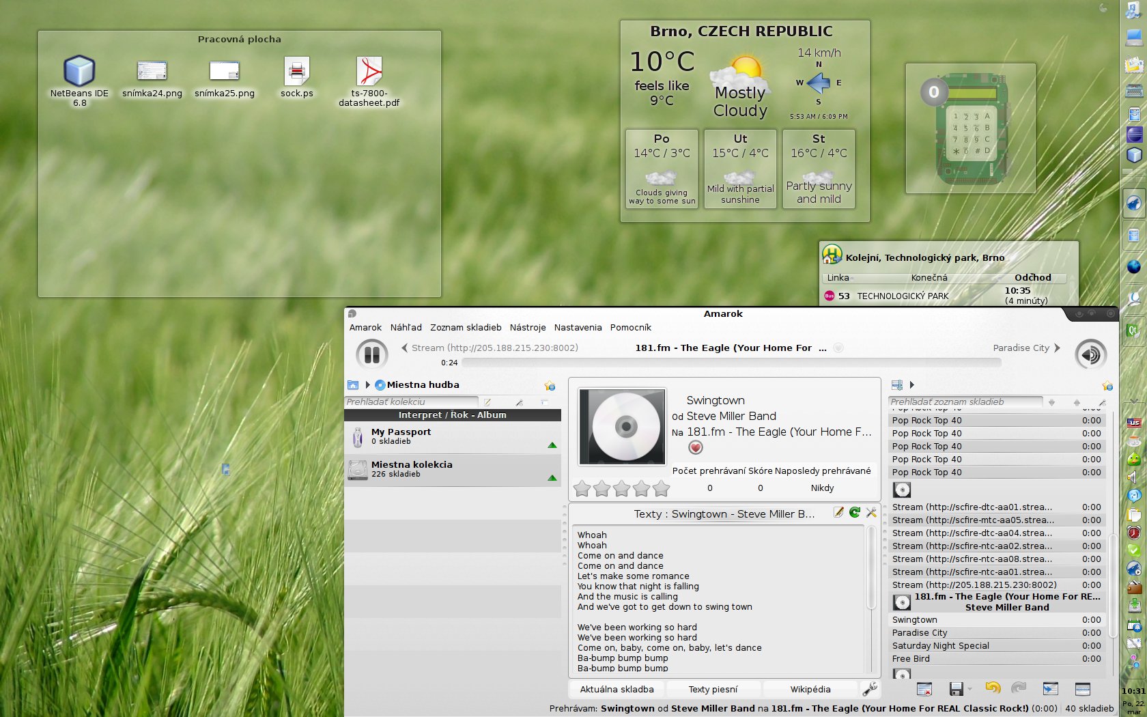1147x717 pixels.
Task: Click the home icon in collection breadcrumb
Action: (x=353, y=385)
